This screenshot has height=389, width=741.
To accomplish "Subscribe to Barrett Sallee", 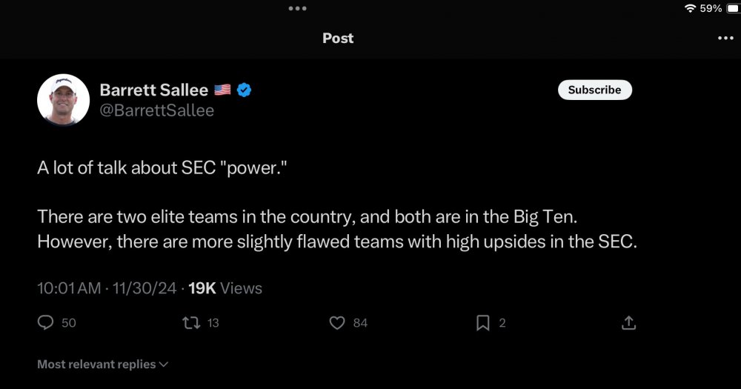I will click(594, 90).
